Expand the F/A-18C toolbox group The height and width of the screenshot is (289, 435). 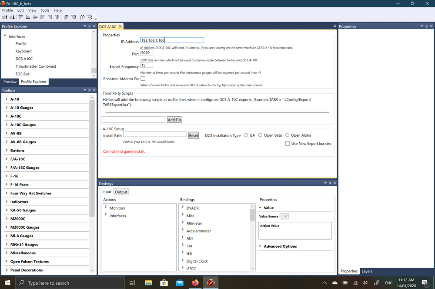[7, 159]
